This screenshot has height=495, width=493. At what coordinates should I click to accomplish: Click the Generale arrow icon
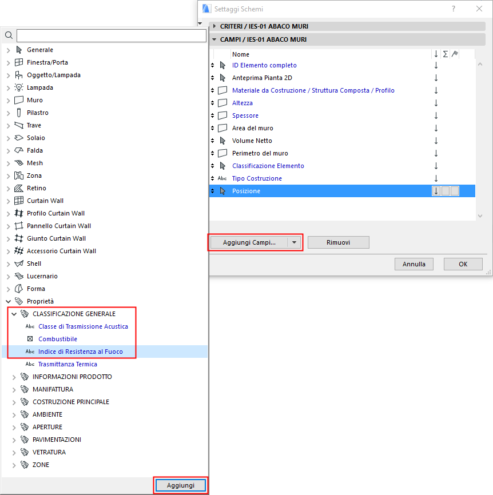coord(19,50)
